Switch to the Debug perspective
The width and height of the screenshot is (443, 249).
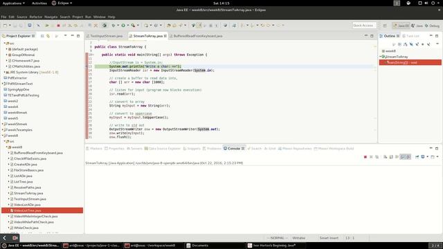tap(432, 26)
